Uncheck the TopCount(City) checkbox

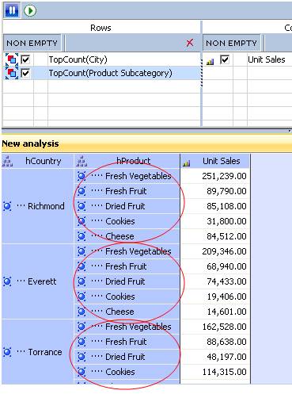point(25,59)
